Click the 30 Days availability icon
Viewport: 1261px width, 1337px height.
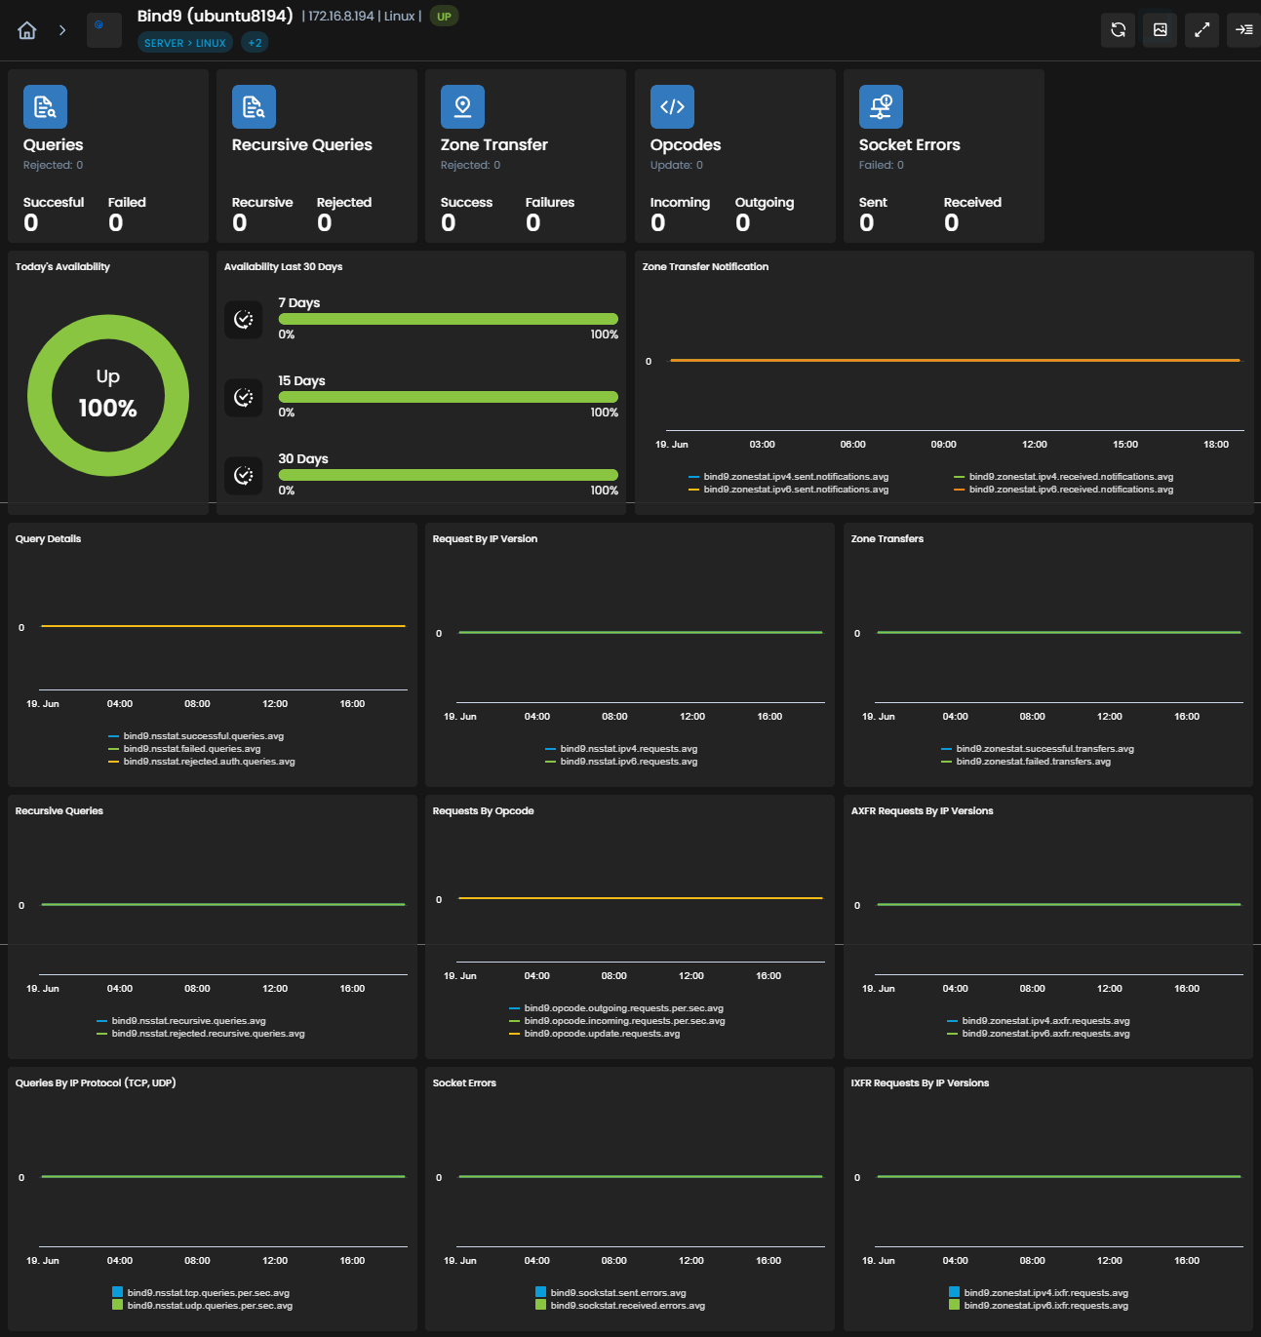244,476
